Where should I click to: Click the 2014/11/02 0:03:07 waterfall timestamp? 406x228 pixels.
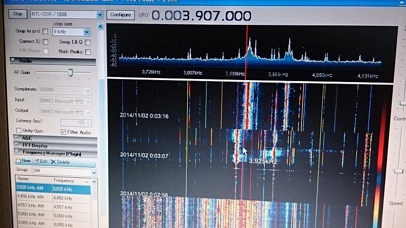click(x=144, y=155)
